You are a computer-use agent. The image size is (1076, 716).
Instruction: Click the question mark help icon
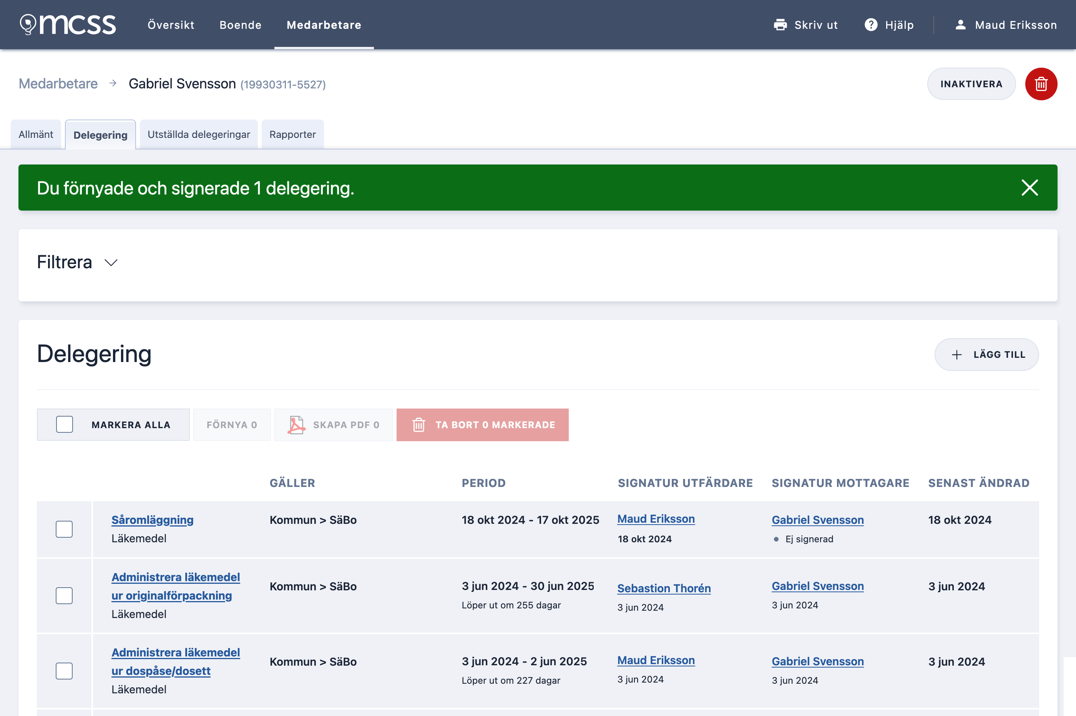point(870,25)
